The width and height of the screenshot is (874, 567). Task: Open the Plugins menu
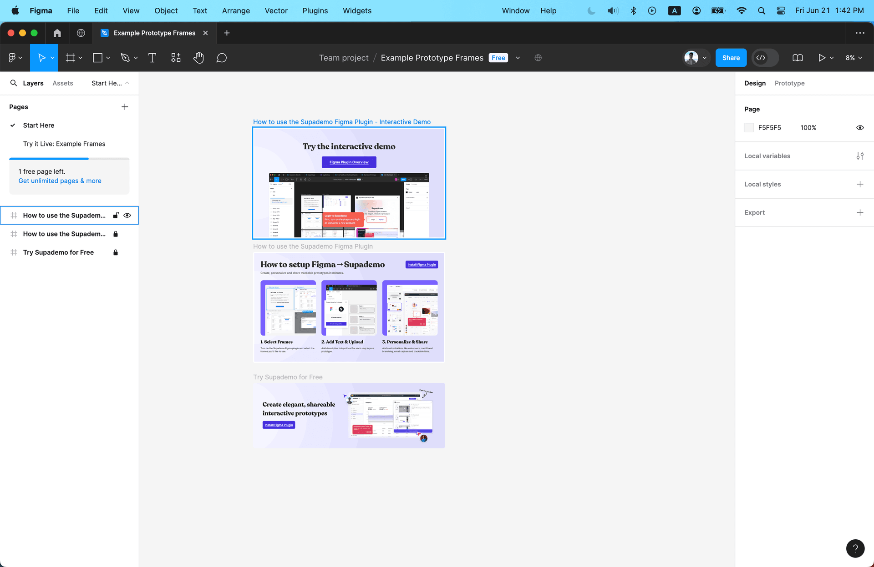pos(315,10)
